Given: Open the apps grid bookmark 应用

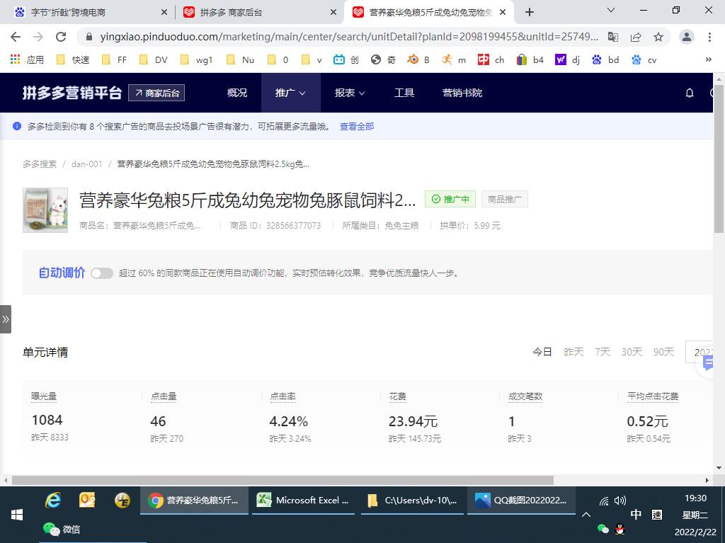Looking at the screenshot, I should pyautogui.click(x=28, y=59).
